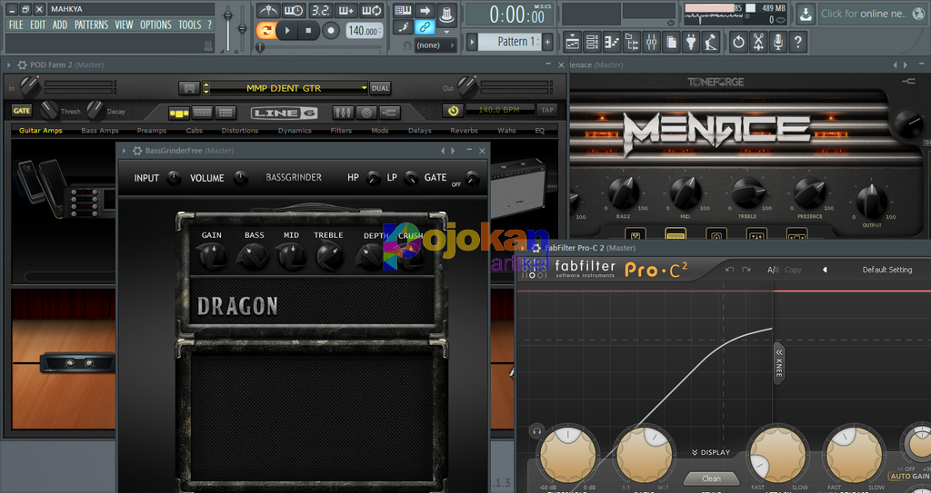Image resolution: width=931 pixels, height=493 pixels.
Task: Click the headphone audition icon in Pro-C 2
Action: pyautogui.click(x=536, y=430)
